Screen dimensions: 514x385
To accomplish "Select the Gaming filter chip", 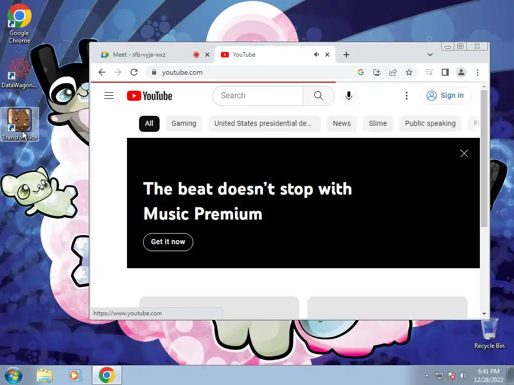I will [x=184, y=124].
